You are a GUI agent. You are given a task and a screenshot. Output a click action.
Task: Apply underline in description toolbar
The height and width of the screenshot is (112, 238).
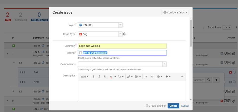[x=105, y=77]
